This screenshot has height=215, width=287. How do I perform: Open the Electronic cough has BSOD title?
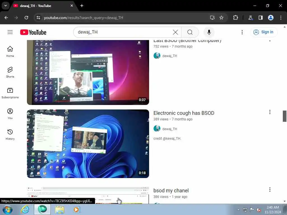tap(184, 113)
